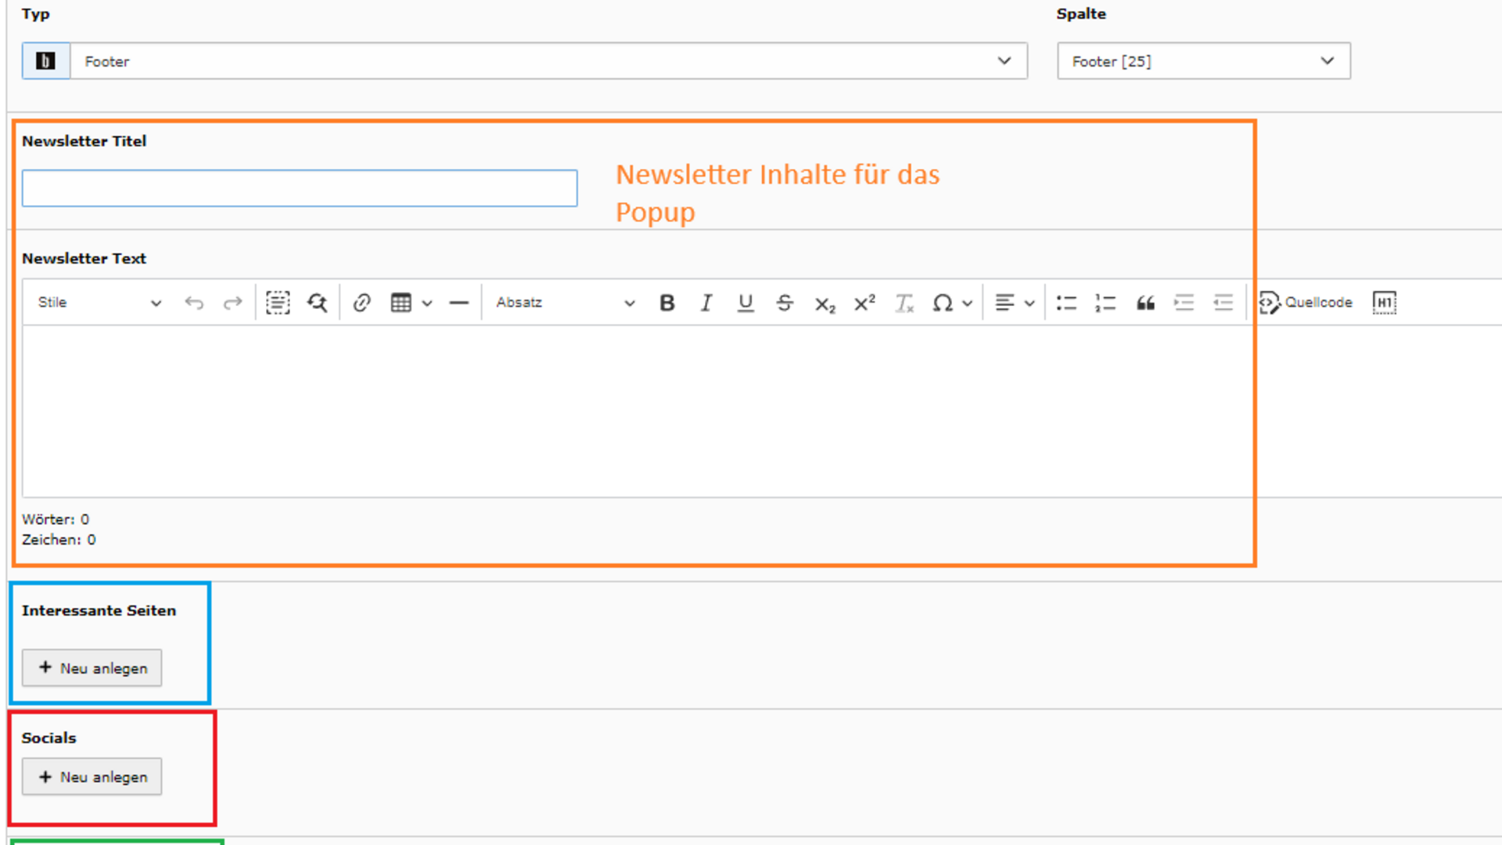Click Neu anlegen under Socials
The image size is (1502, 845).
pyautogui.click(x=92, y=777)
